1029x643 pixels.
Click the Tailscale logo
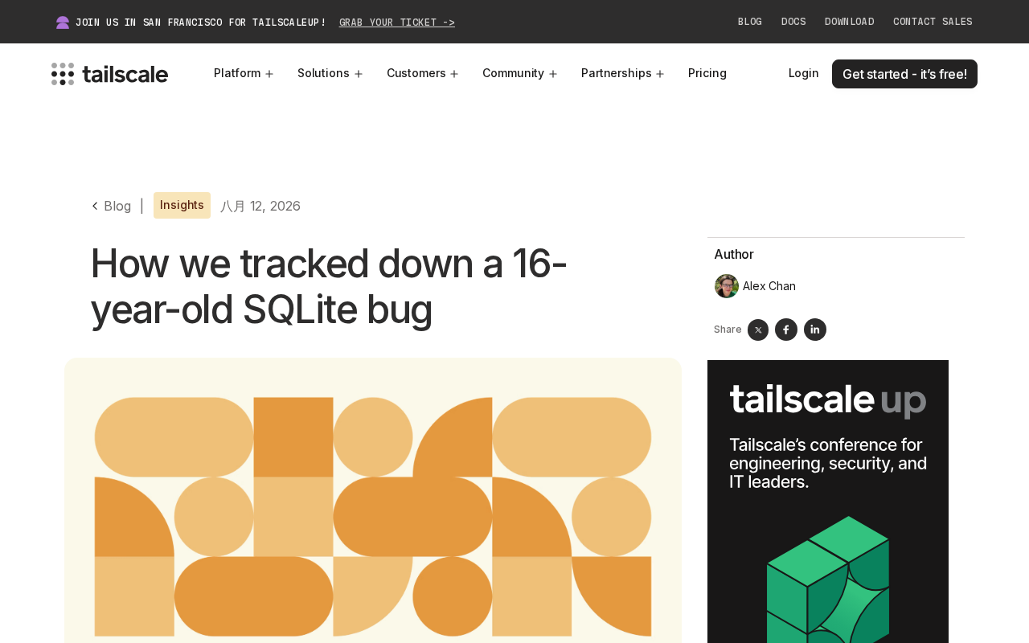(109, 74)
